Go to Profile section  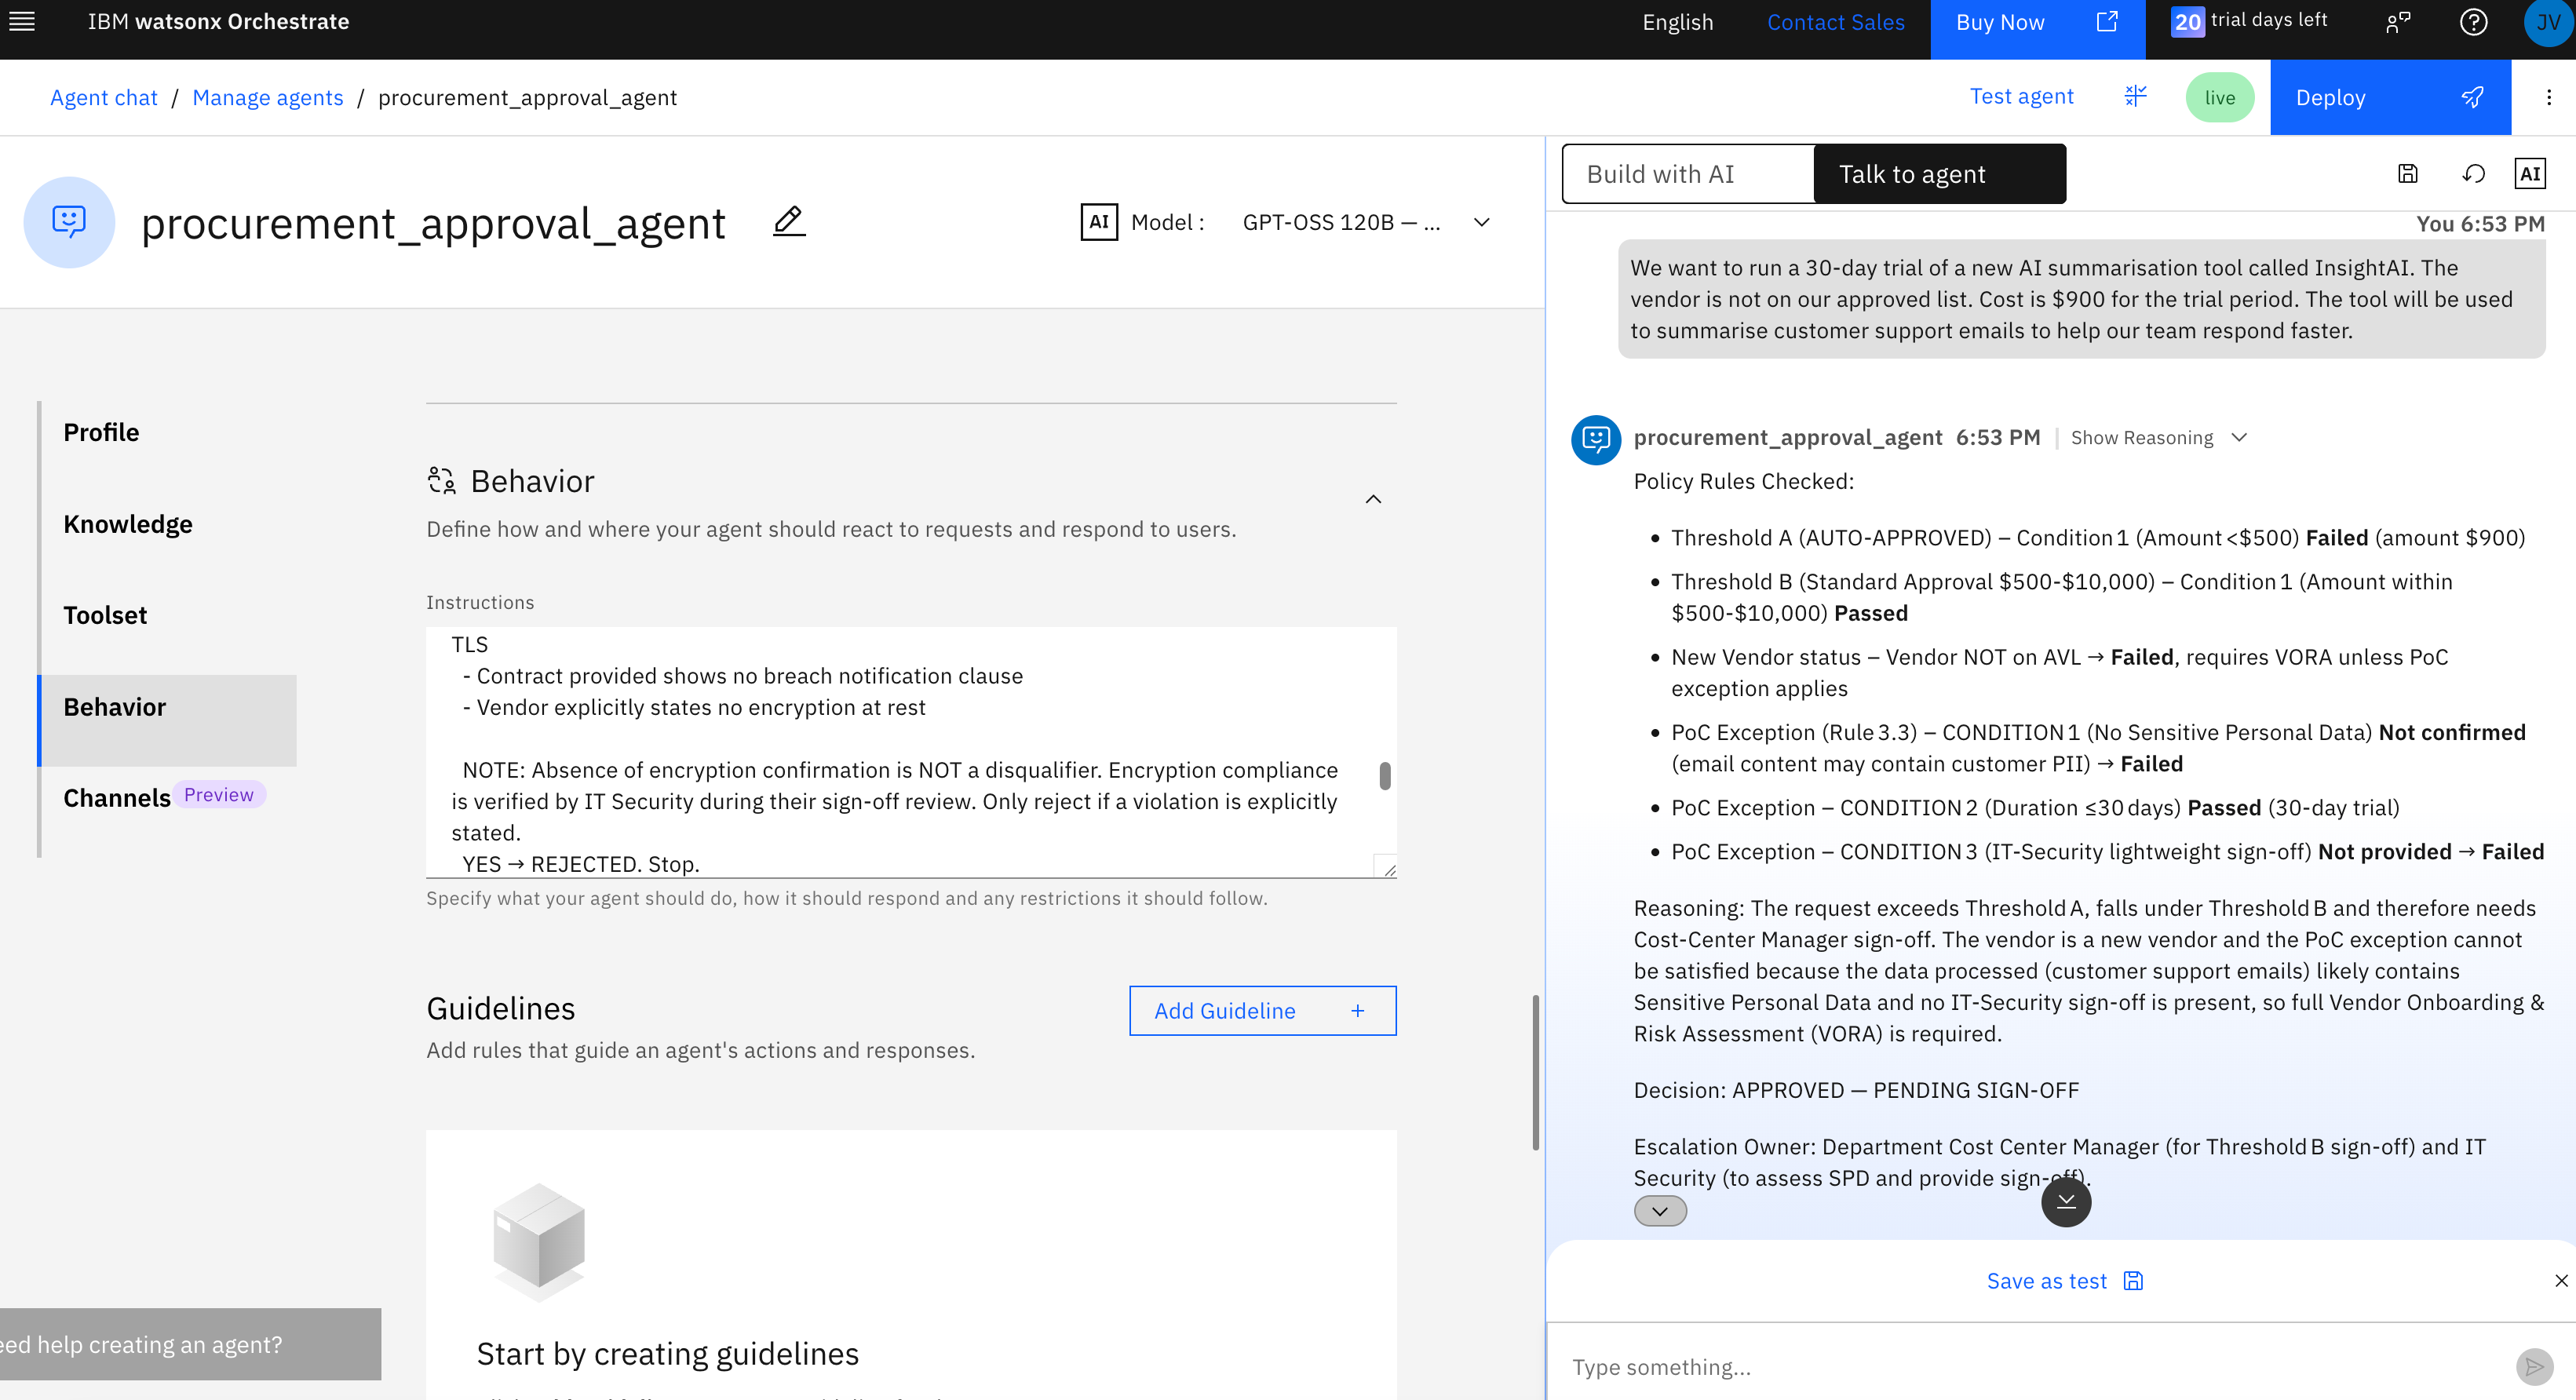coord(101,432)
